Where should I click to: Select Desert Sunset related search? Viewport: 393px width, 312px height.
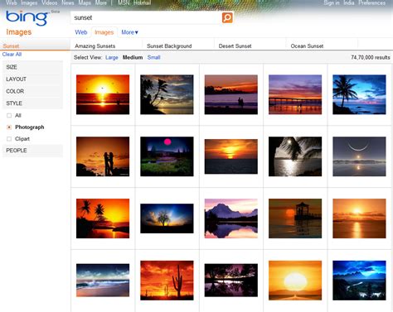point(235,46)
